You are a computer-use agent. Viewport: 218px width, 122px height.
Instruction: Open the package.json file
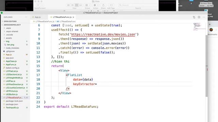[x=12, y=104]
